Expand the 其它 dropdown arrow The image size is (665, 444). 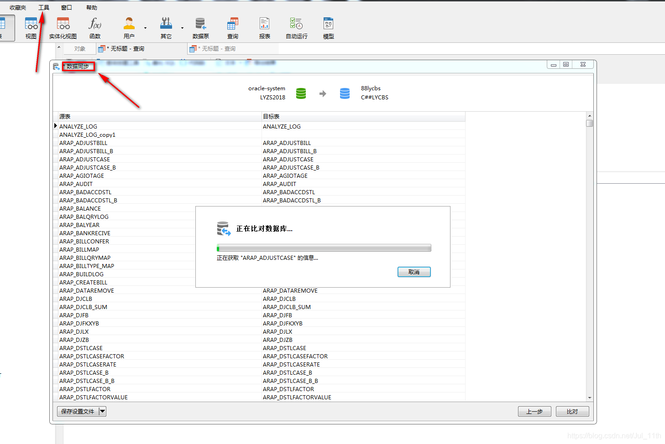pos(182,28)
